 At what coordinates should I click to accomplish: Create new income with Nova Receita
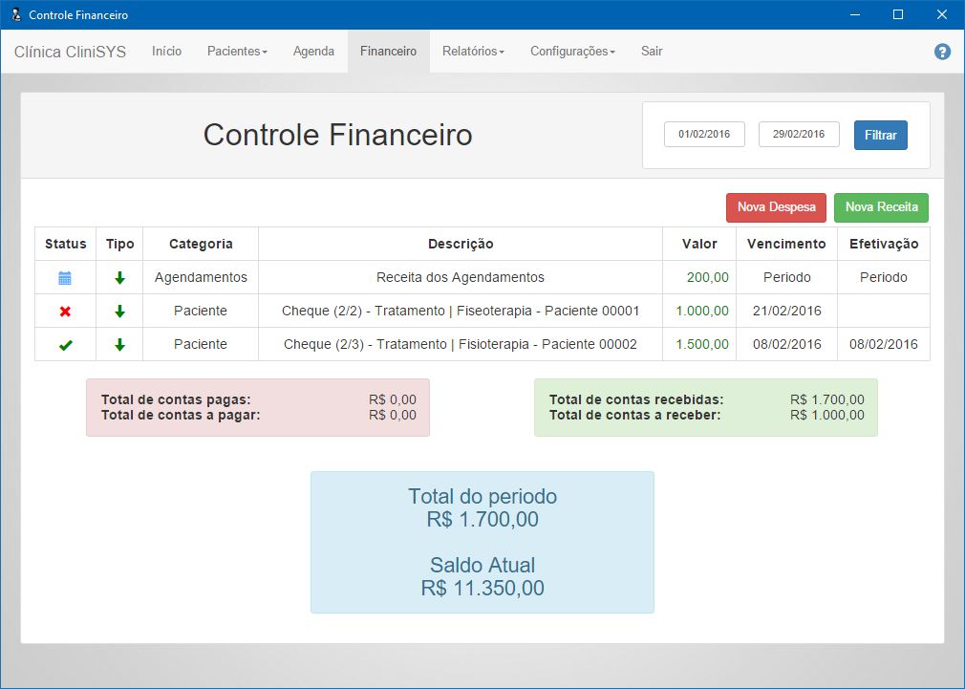coord(881,207)
